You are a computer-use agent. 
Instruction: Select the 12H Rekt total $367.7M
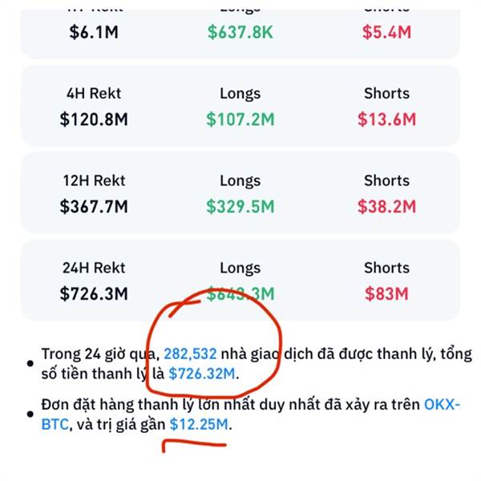point(94,207)
